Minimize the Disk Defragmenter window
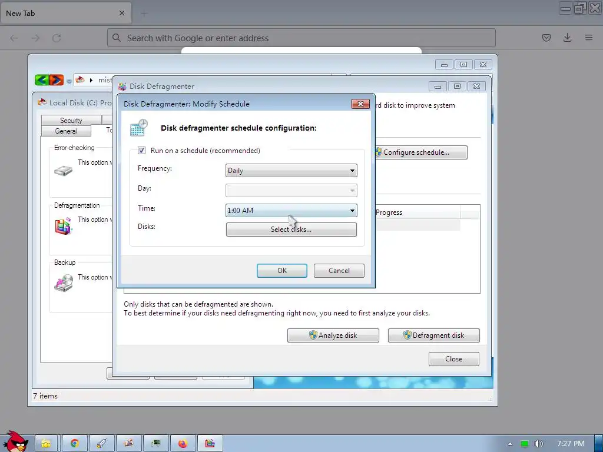This screenshot has width=603, height=452. [x=438, y=87]
